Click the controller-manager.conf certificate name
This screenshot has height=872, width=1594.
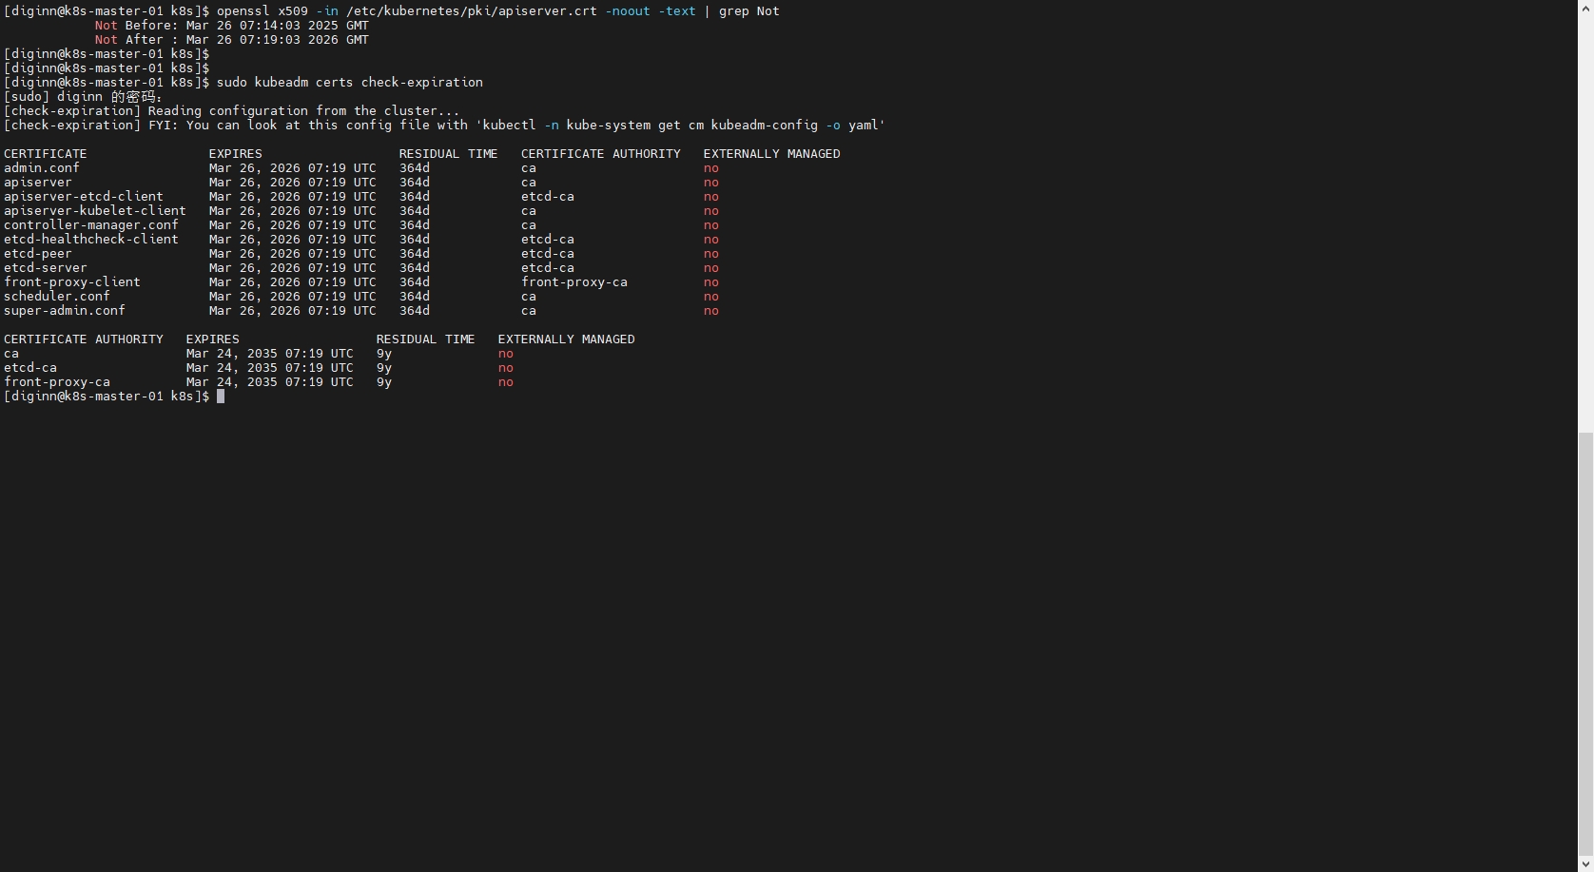(x=91, y=225)
